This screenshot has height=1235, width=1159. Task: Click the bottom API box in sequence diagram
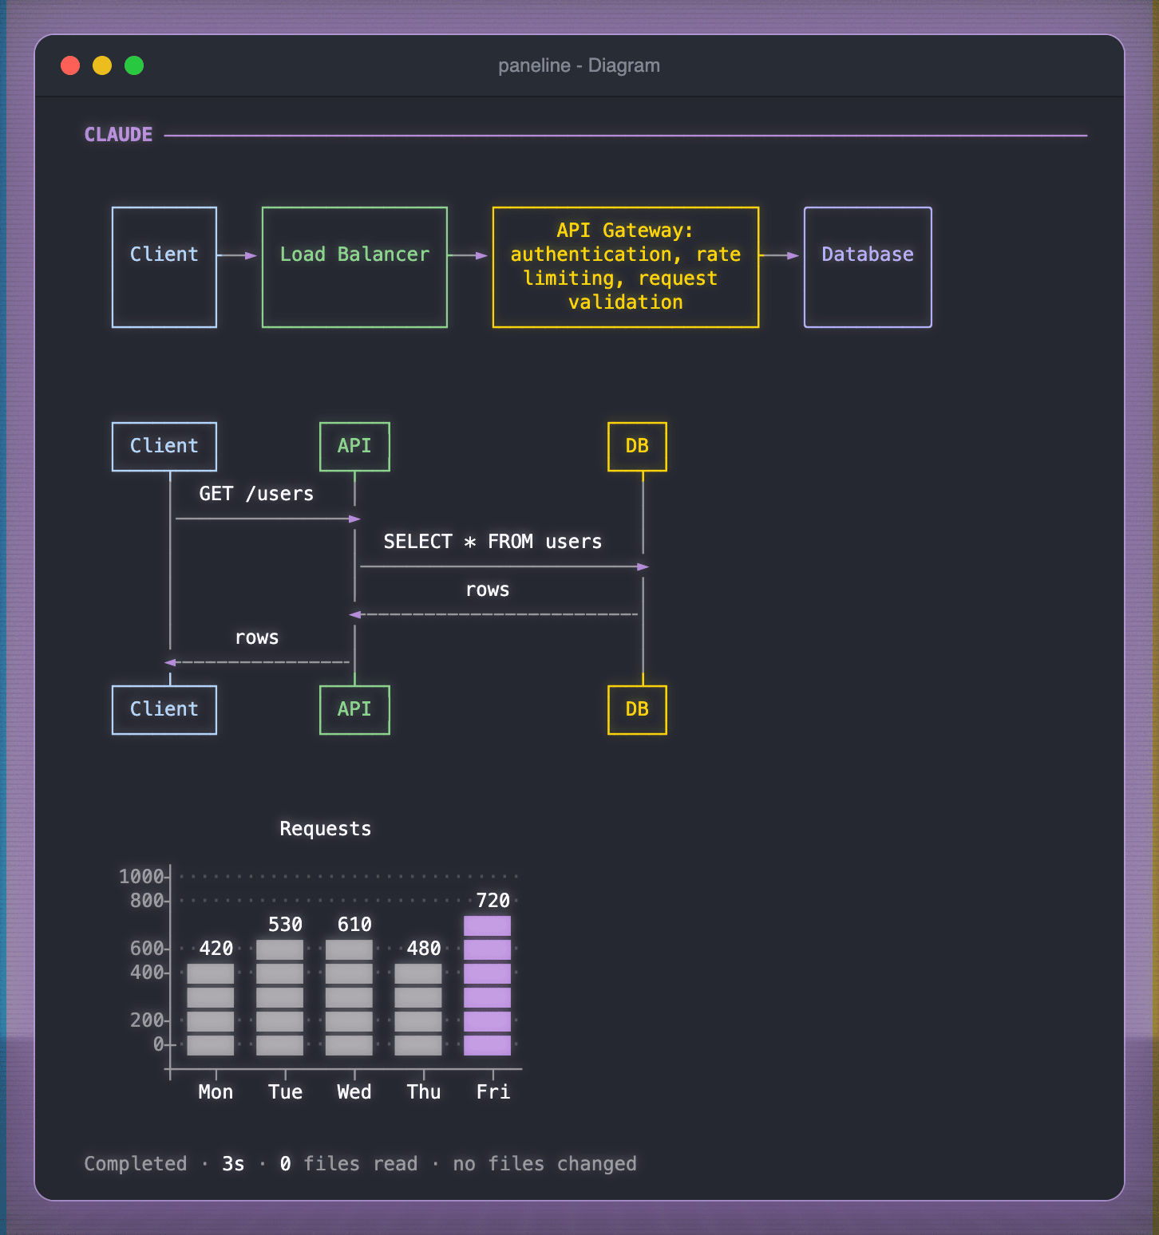(354, 710)
